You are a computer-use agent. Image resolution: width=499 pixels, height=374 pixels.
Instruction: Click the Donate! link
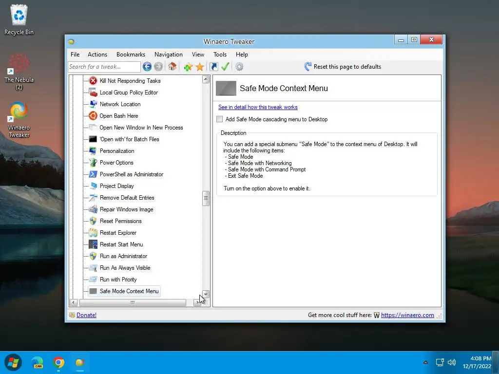coord(86,315)
